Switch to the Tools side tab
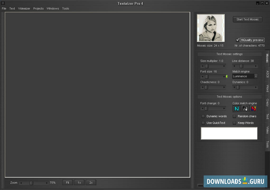Screen dimensions: 270x190 [267, 144]
